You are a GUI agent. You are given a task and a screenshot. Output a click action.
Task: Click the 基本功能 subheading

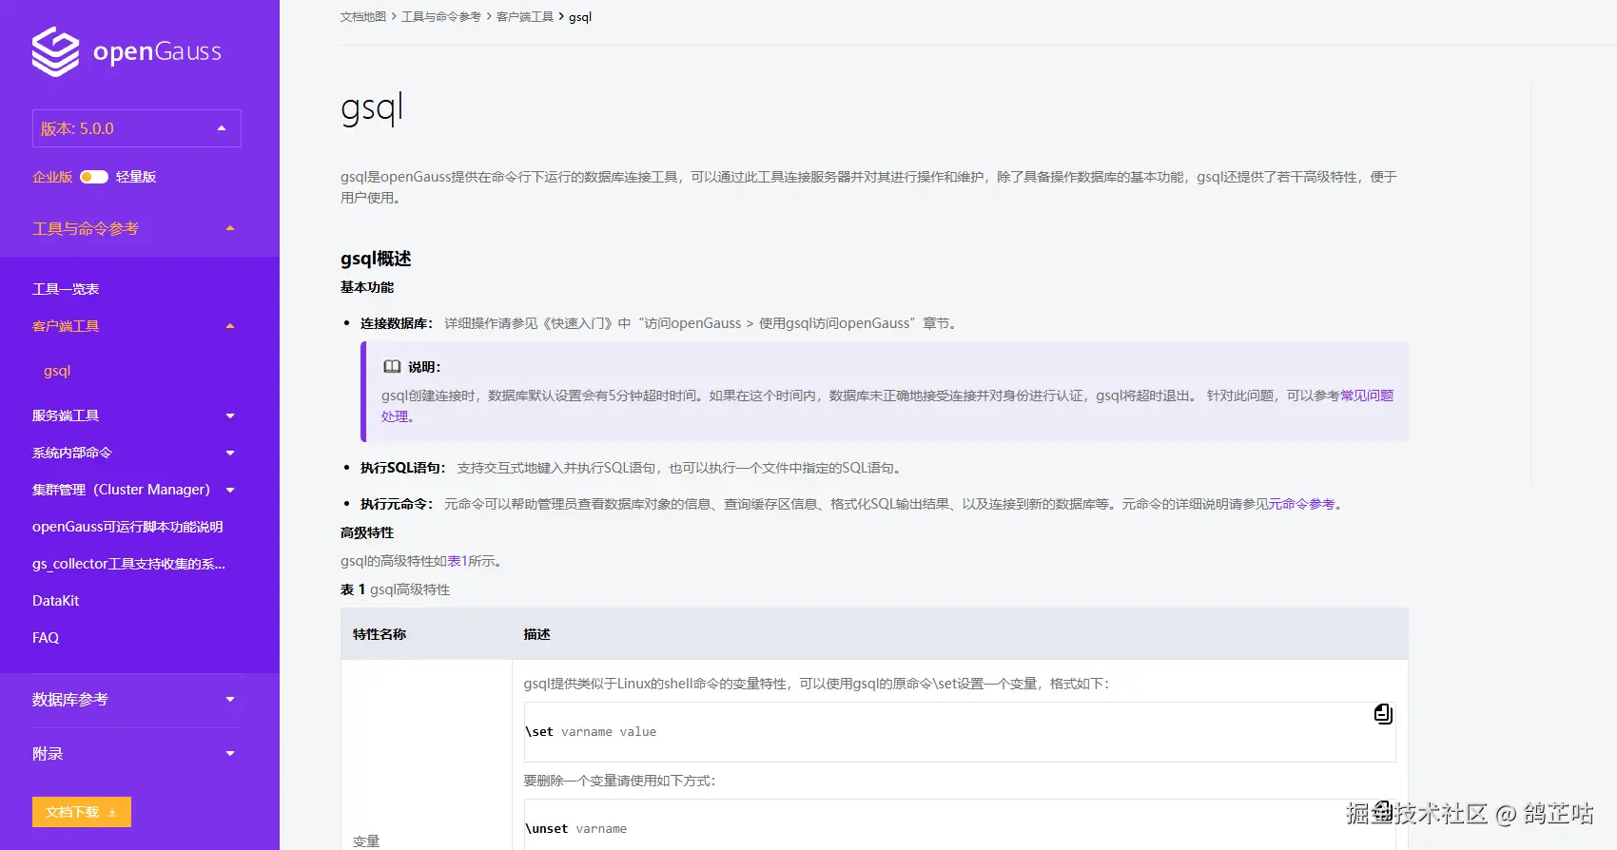click(367, 287)
